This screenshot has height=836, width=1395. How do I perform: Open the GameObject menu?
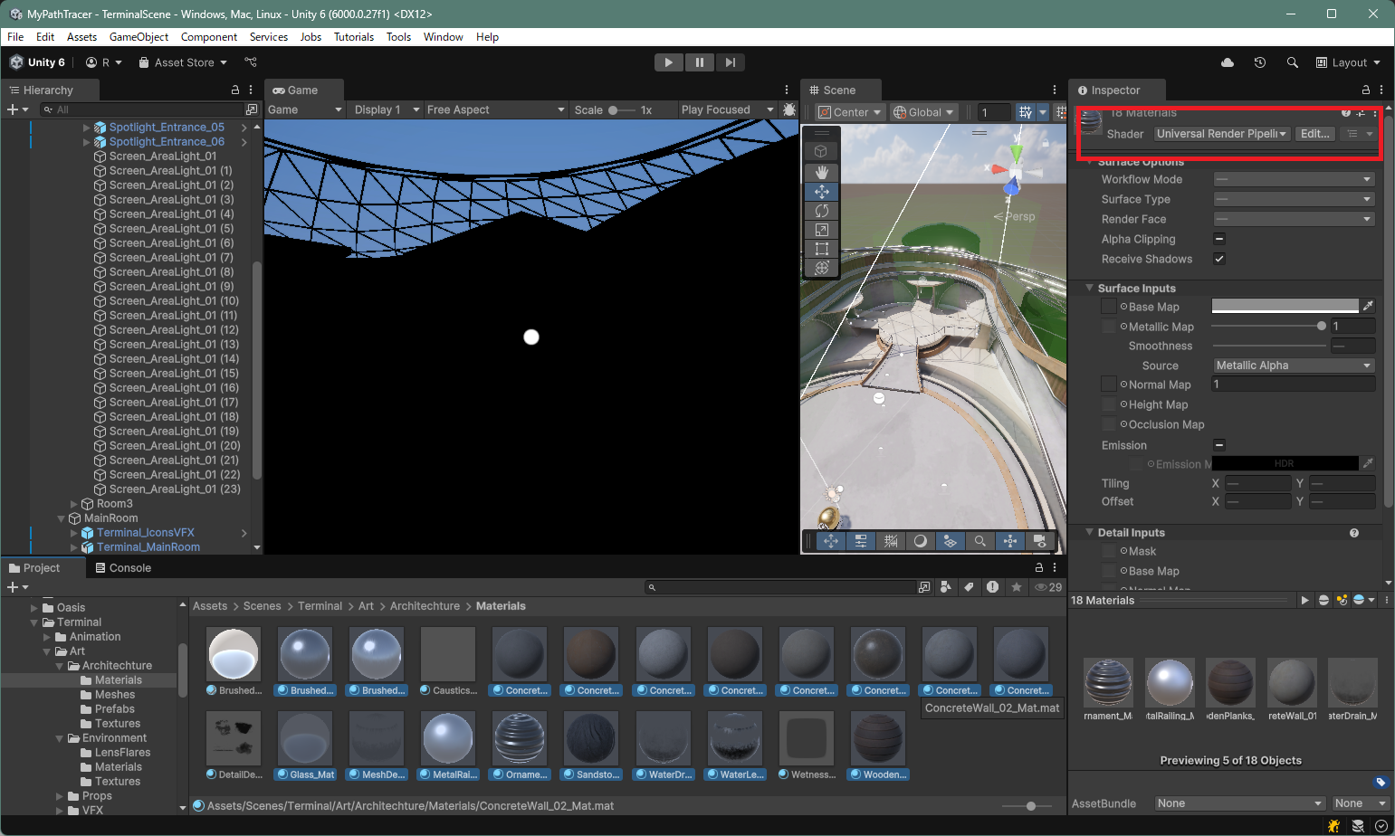pos(139,37)
